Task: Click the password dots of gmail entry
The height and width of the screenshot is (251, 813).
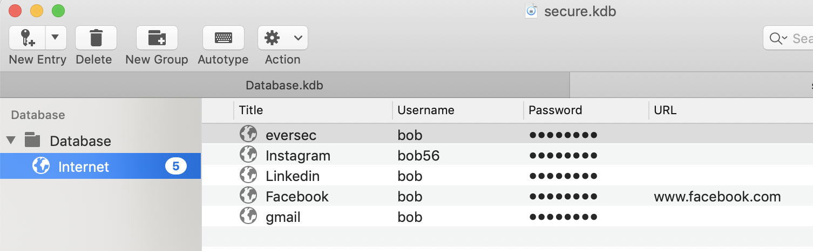Action: coord(563,217)
